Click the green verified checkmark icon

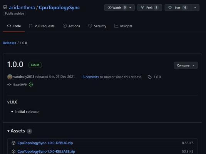pyautogui.click(x=31, y=84)
